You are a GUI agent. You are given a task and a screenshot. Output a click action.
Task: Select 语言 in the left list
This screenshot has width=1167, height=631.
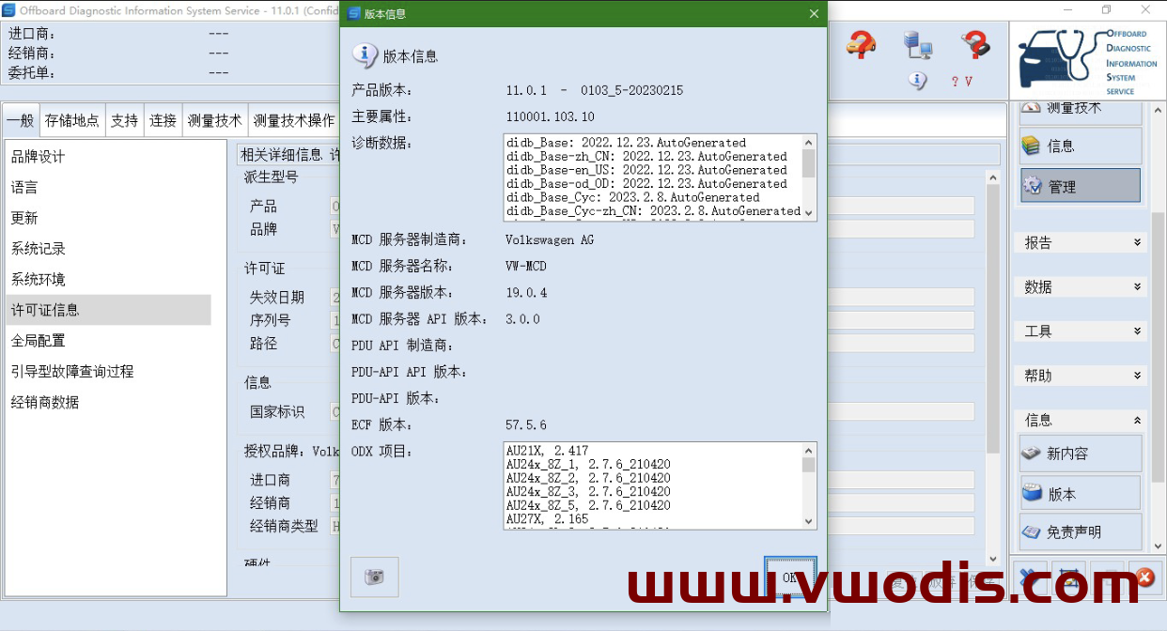[108, 187]
